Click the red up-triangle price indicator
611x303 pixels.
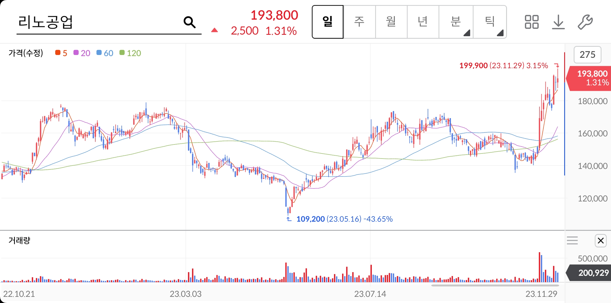point(215,30)
